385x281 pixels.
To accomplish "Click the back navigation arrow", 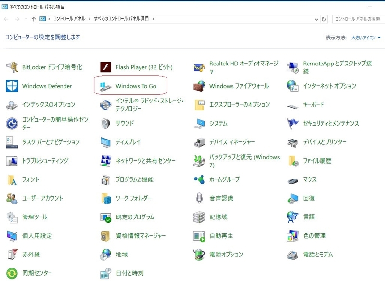I will coord(6,19).
